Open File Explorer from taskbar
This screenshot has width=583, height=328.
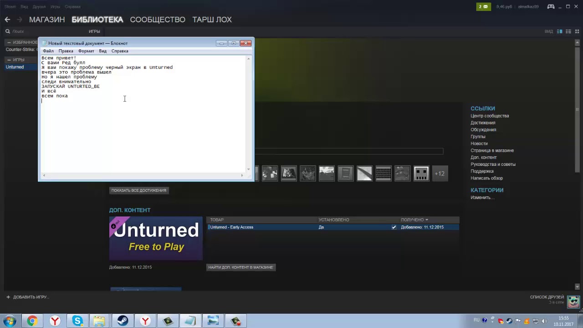click(x=100, y=321)
